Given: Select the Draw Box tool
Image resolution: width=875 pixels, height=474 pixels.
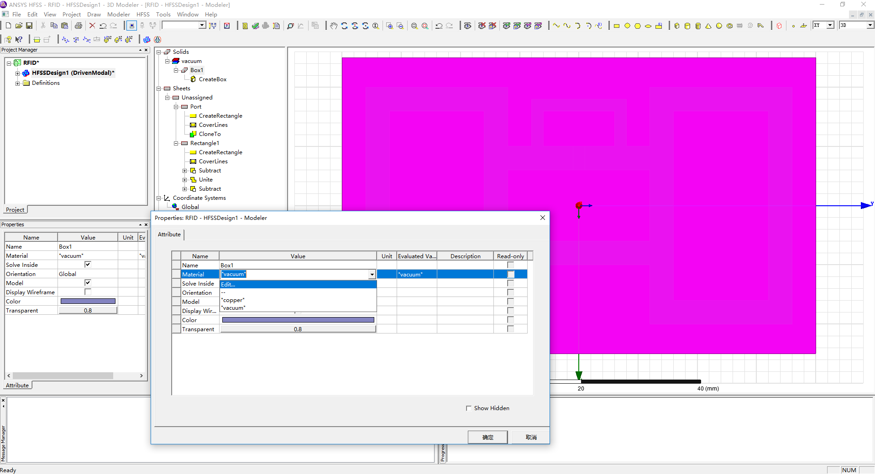Looking at the screenshot, I should point(677,26).
